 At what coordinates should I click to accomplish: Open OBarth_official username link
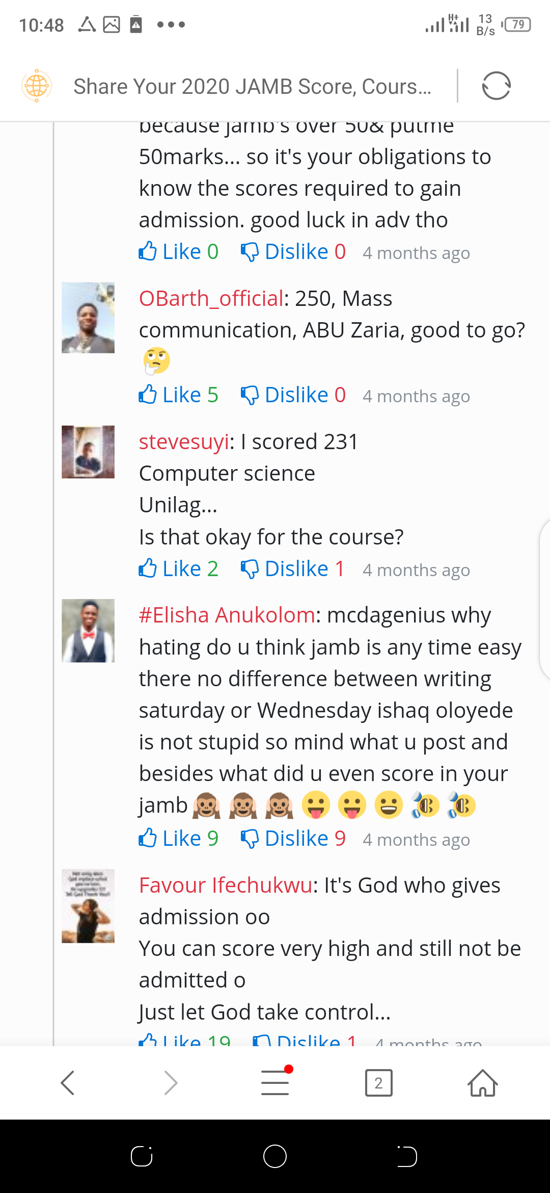(211, 299)
